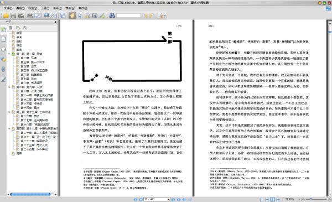332x202 pixels.
Task: Open the 注释 menu
Action: click(x=58, y=8)
